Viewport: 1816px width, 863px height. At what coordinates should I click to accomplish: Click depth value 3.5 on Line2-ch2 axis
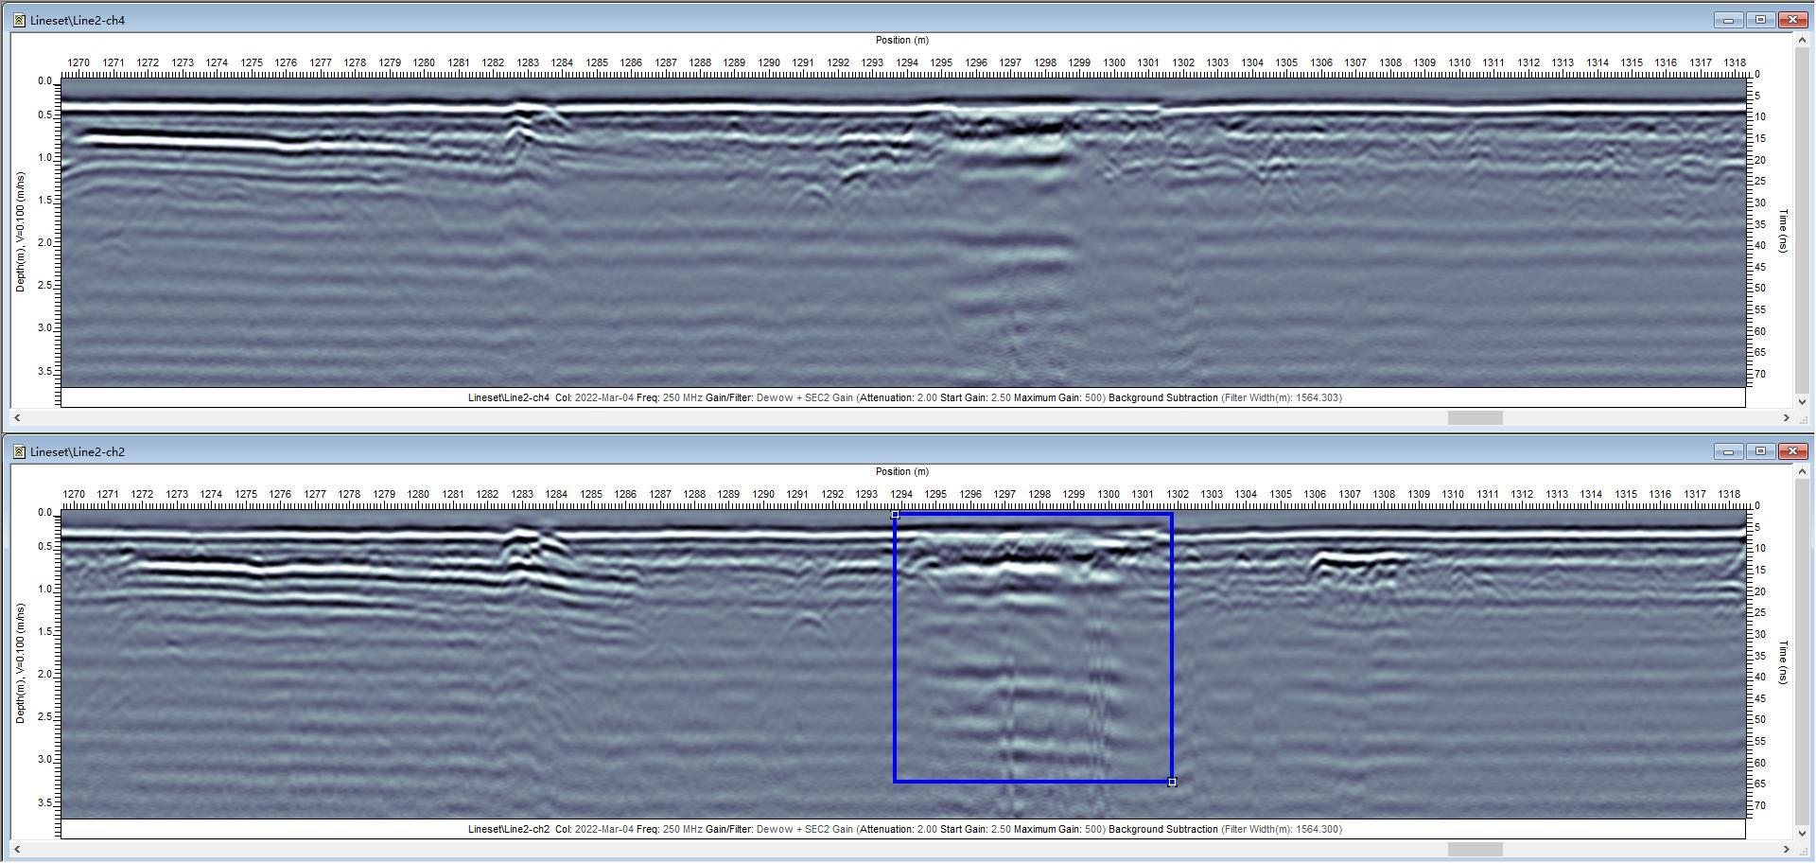pyautogui.click(x=44, y=802)
